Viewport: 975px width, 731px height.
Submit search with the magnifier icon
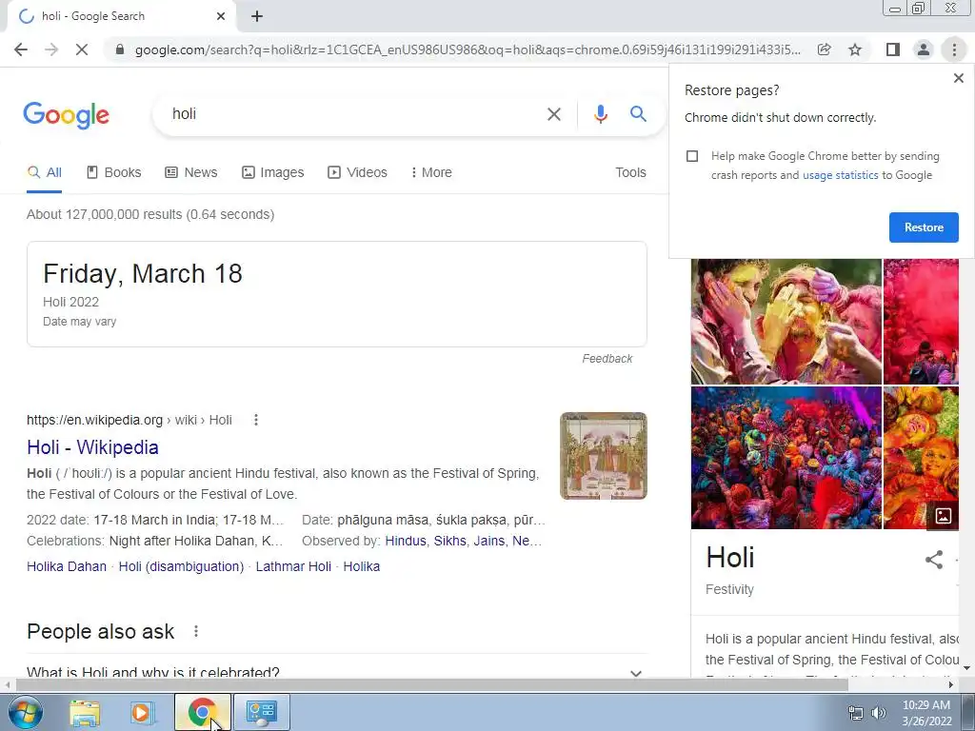[638, 114]
